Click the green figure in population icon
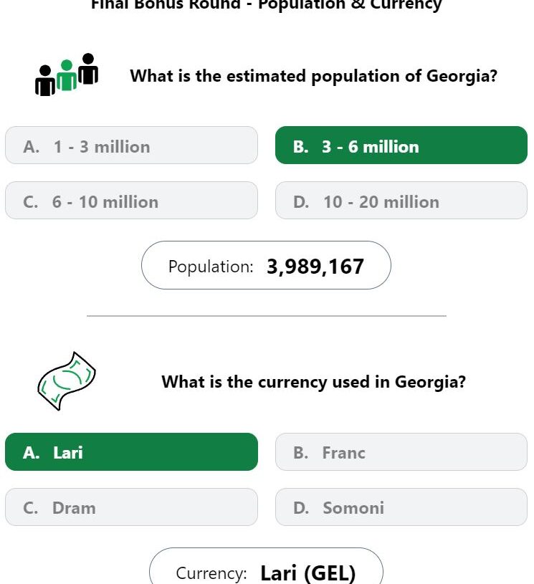Viewport: 534px width, 584px height. point(67,76)
